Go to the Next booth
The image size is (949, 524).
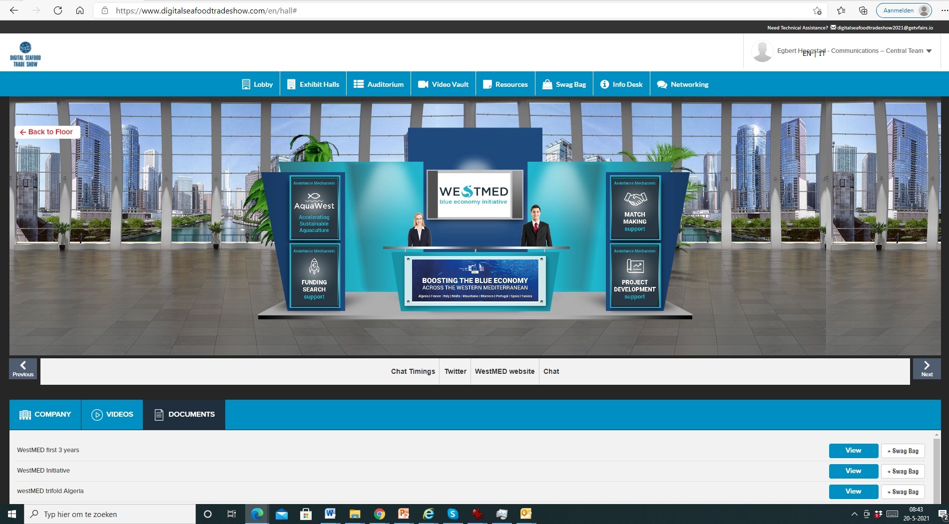927,369
